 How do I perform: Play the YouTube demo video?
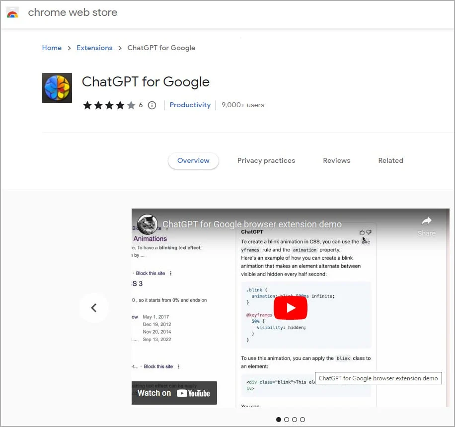click(x=291, y=308)
